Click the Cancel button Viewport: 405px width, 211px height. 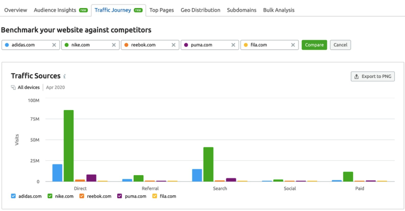pos(340,45)
